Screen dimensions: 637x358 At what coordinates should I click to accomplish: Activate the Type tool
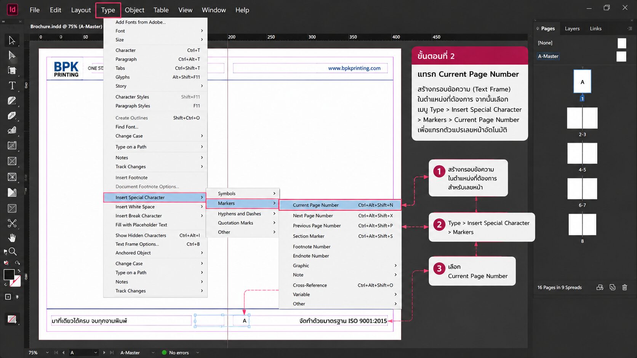click(x=12, y=86)
